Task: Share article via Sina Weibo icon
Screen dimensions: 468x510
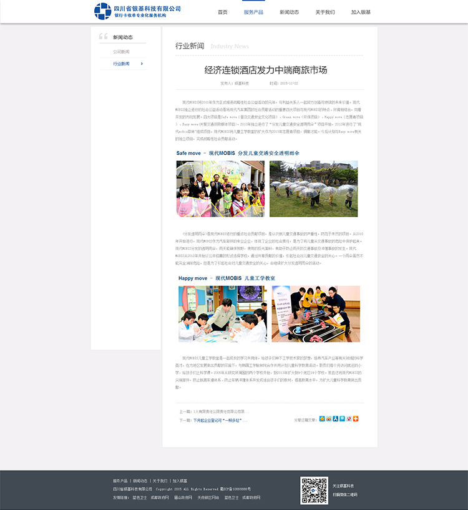Action: 329,419
